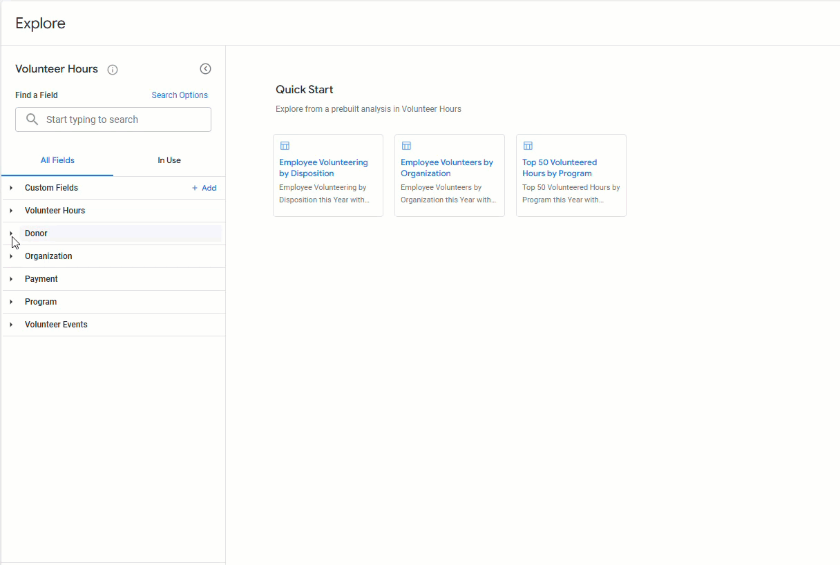Click the Quick Start heading

(x=305, y=90)
